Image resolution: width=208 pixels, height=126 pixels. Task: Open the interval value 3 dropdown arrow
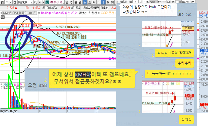(140, 2)
